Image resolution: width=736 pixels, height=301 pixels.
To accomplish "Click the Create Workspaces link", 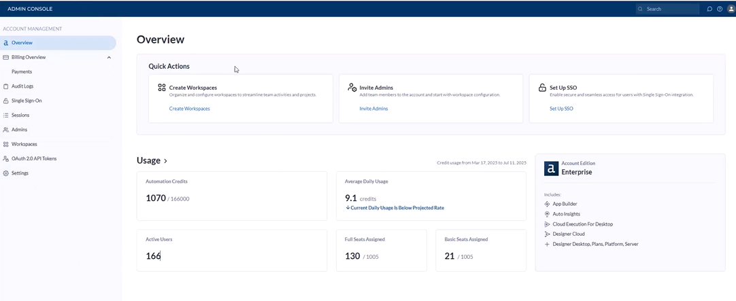I will click(190, 108).
